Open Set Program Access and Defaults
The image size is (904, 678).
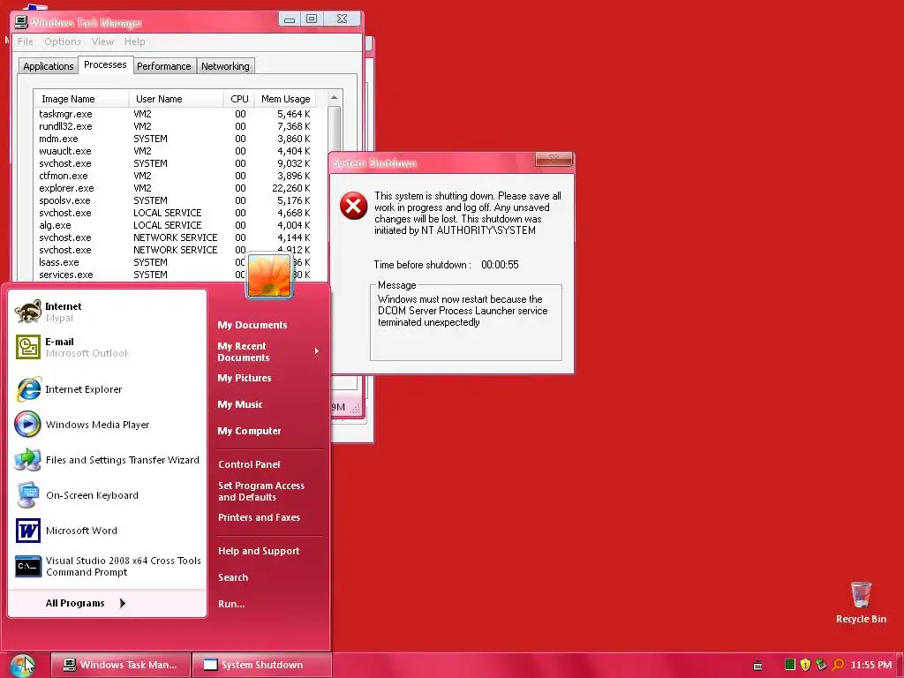coord(261,491)
